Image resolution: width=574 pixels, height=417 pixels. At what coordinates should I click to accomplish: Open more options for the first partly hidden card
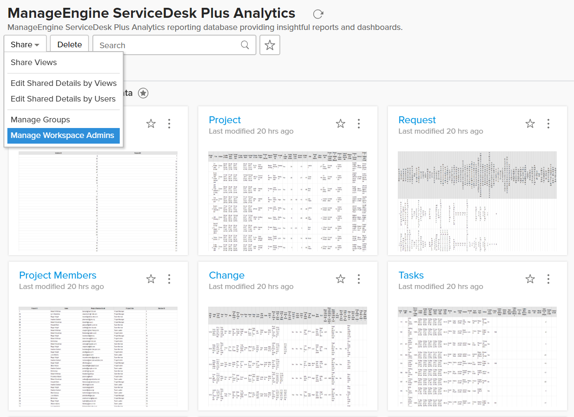(x=169, y=124)
